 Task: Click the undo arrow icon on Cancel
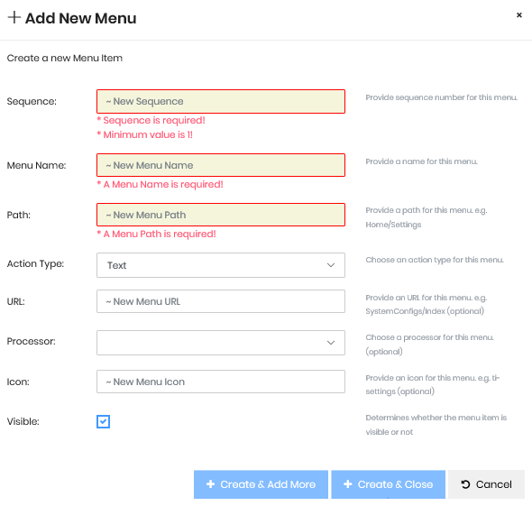coord(465,484)
